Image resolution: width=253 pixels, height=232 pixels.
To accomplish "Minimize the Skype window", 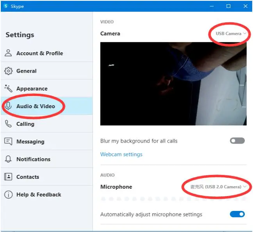I will [212, 6].
